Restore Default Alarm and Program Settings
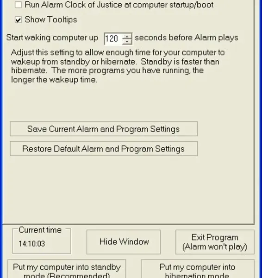262x278 pixels. coord(104,149)
